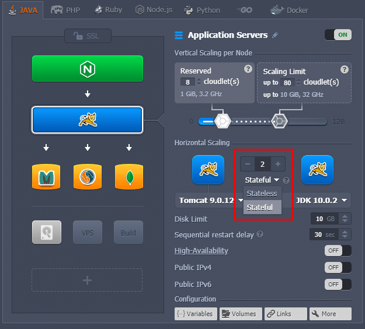Switch to the Python tab

tap(202, 10)
